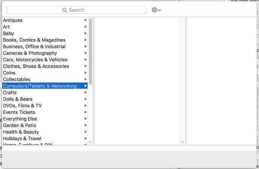Expand Crafts with its disclosure arrow
Image resolution: width=259 pixels, height=169 pixels.
[86, 92]
